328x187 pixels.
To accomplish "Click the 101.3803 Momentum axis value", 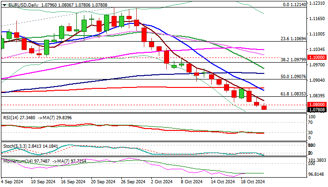I will (317, 160).
